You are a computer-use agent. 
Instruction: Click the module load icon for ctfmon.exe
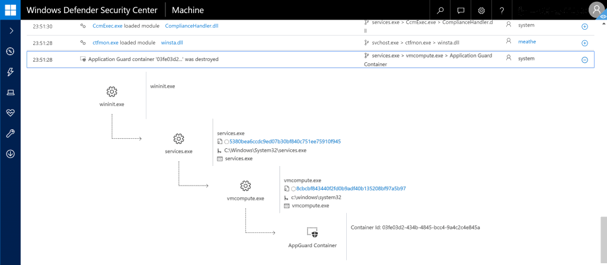82,43
